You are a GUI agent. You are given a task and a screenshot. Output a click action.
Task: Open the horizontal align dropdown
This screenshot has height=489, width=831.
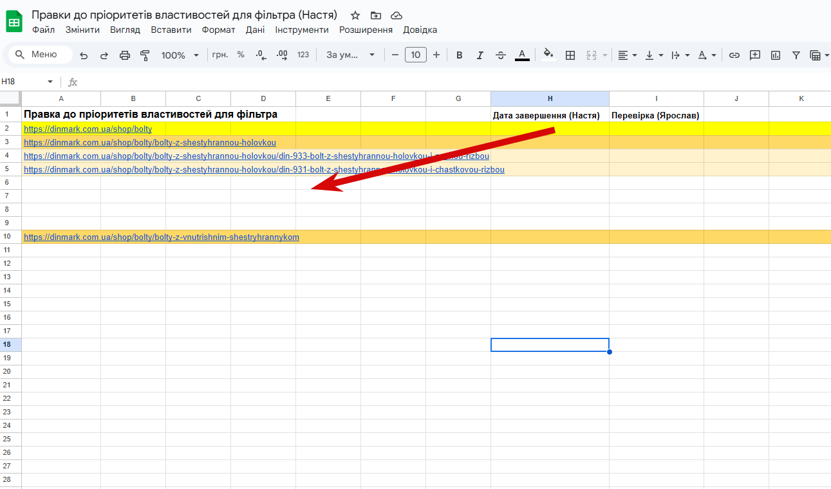pos(627,55)
